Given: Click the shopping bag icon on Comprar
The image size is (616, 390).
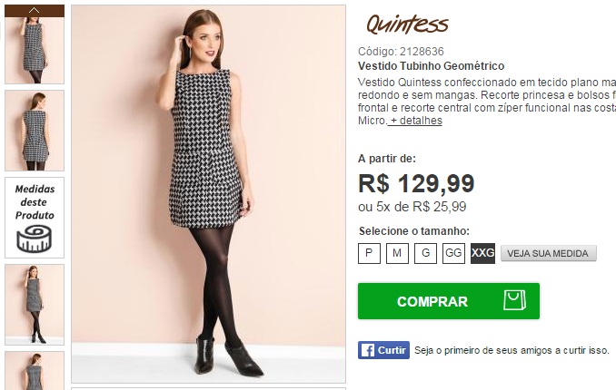Looking at the screenshot, I should click(x=514, y=300).
